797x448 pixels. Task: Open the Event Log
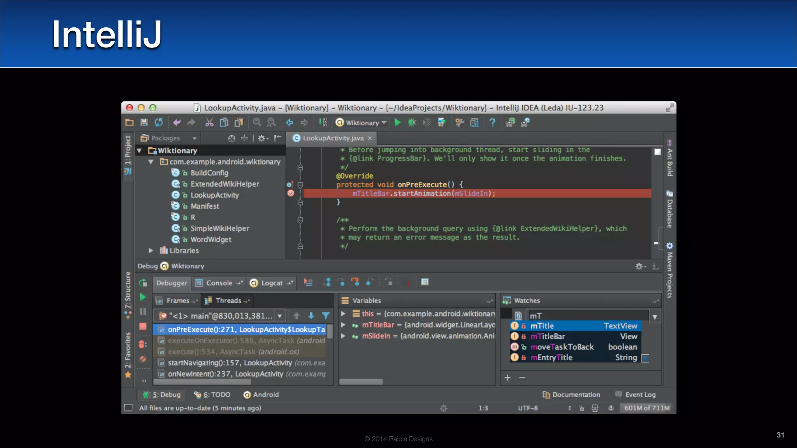click(x=635, y=395)
